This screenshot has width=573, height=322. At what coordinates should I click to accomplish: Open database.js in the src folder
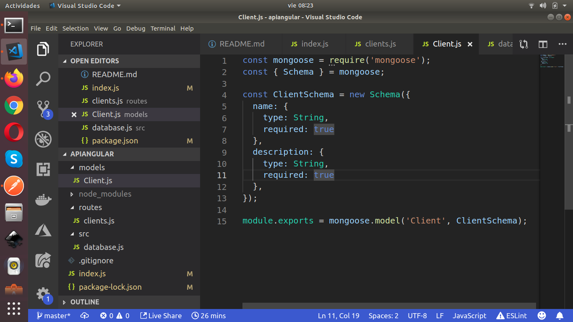tap(129, 247)
